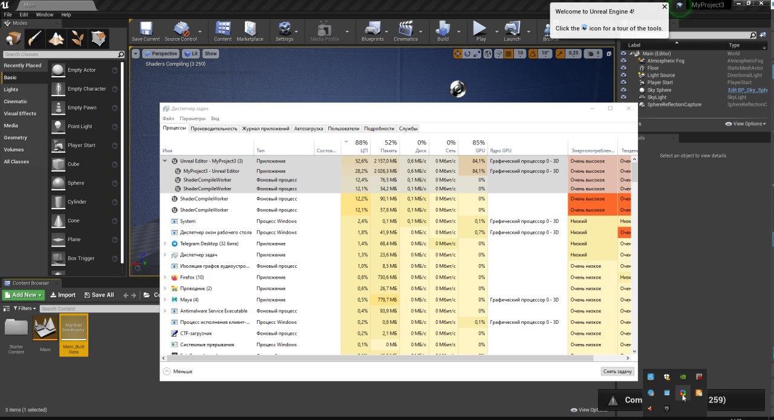Switch to Службы tab
The height and width of the screenshot is (420, 774).
(x=408, y=129)
